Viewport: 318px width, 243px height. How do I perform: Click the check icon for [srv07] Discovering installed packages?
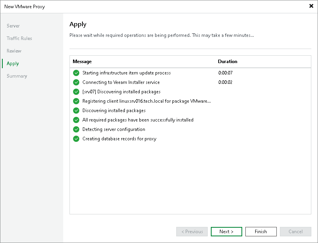[x=76, y=92]
